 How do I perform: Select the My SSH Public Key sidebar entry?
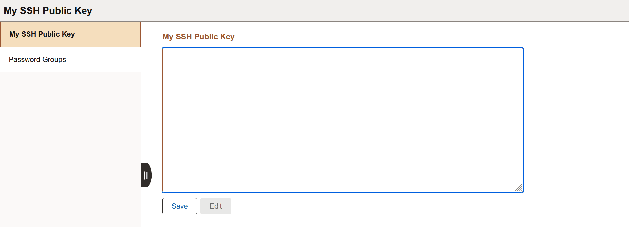[42, 34]
